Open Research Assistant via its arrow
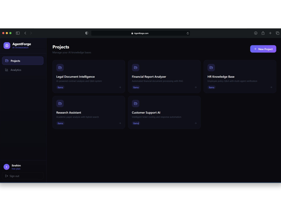 click(x=120, y=123)
